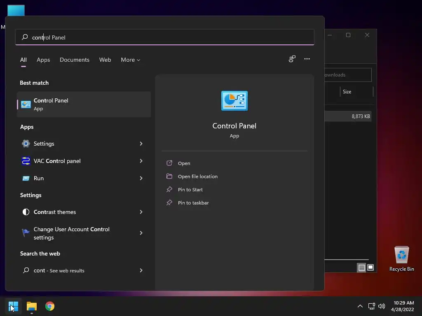Click the pin icon for Pin to taskbar
The height and width of the screenshot is (316, 422).
point(169,202)
